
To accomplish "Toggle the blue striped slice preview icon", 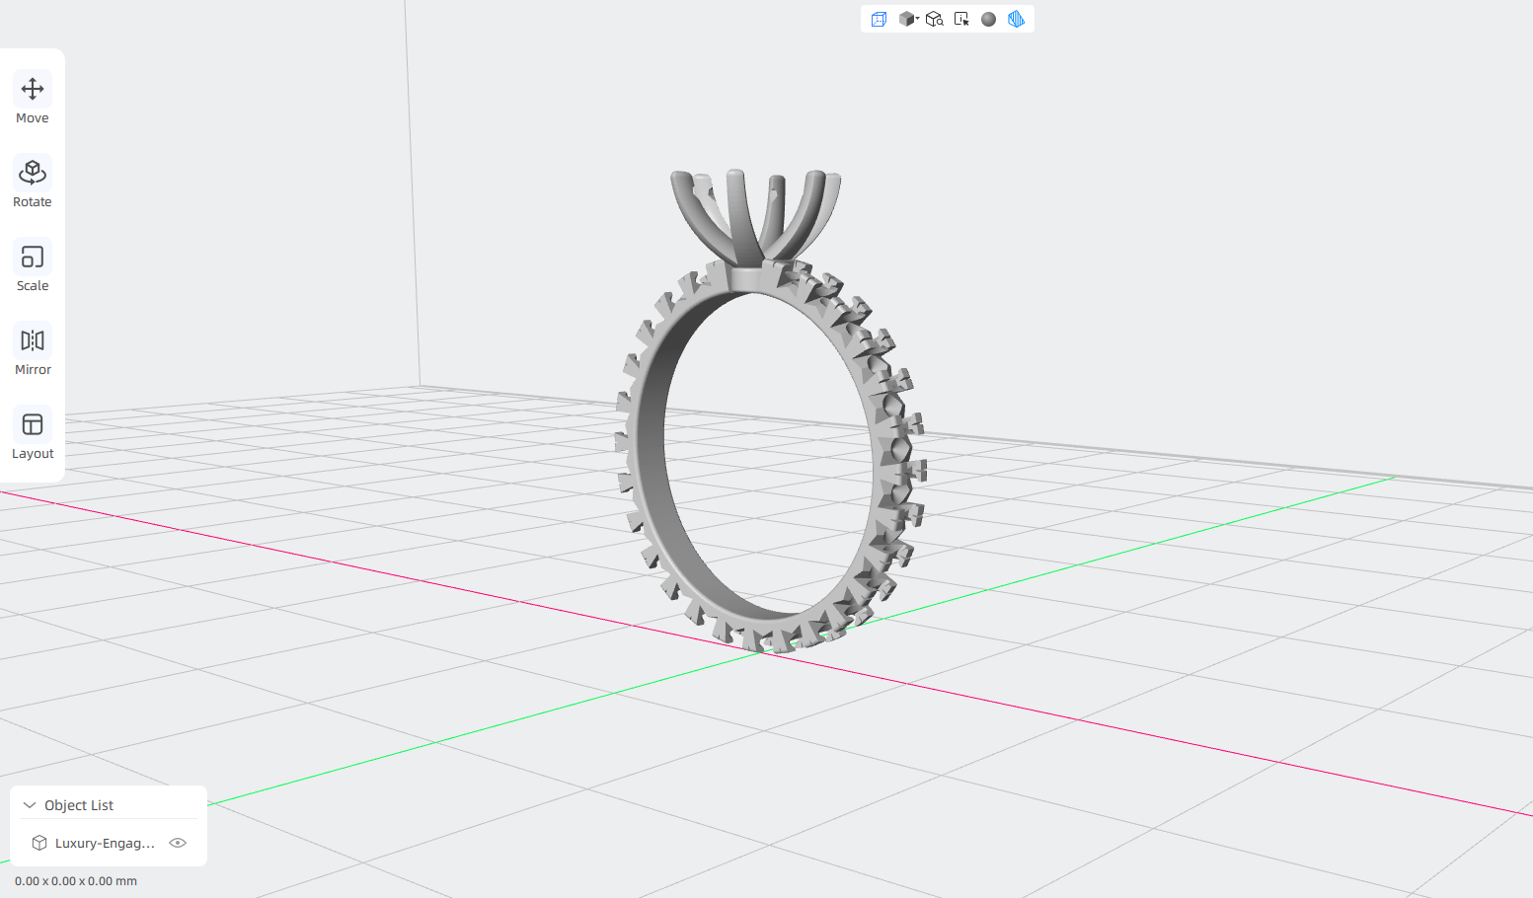I will click(1016, 19).
